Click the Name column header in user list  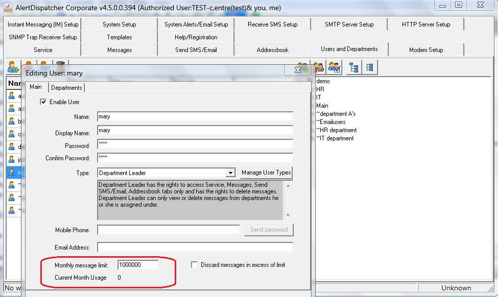pos(14,84)
